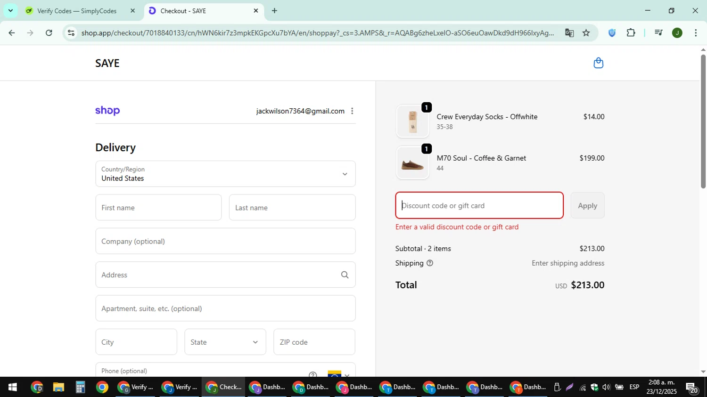Open the account options three-dot menu beside the email
This screenshot has width=707, height=397.
tap(352, 111)
